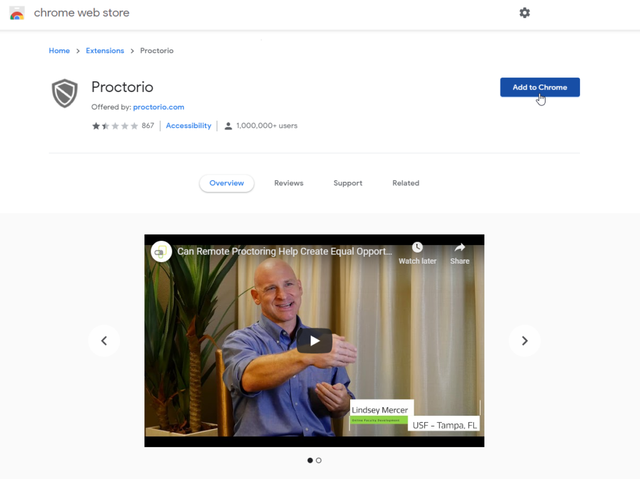Switch to the Reviews tab
The image size is (640, 479).
click(288, 183)
